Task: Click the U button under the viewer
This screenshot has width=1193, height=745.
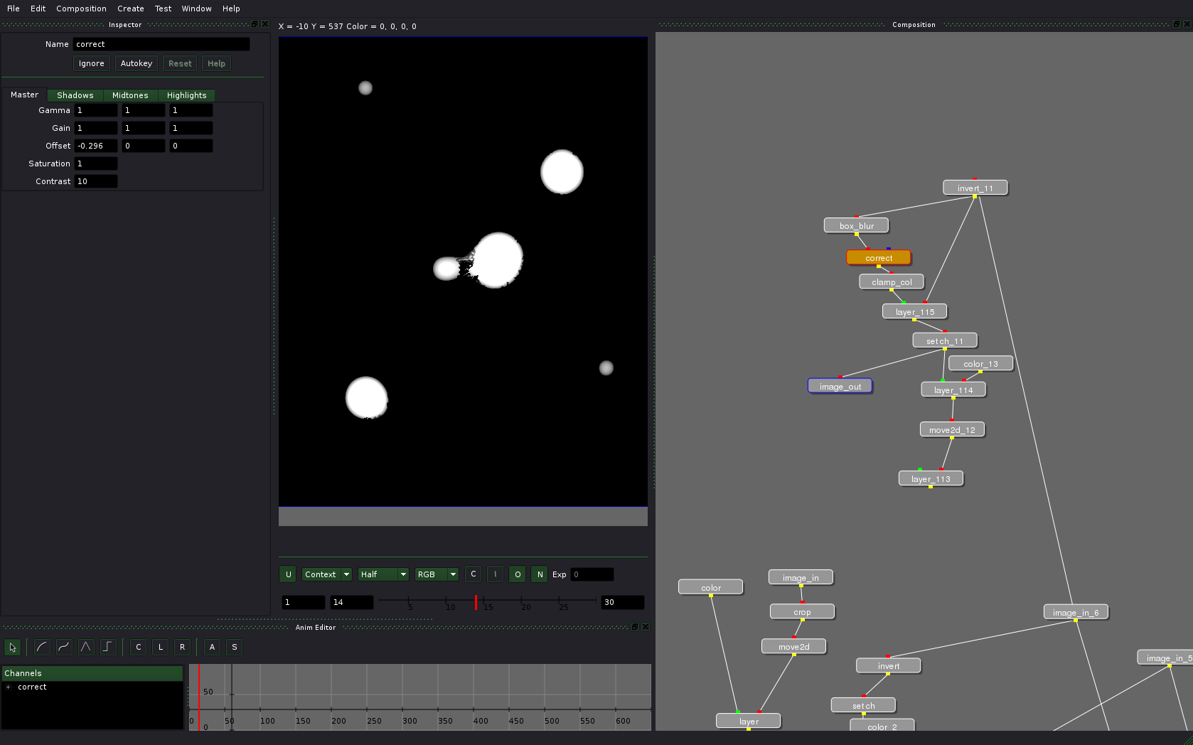Action: 288,574
